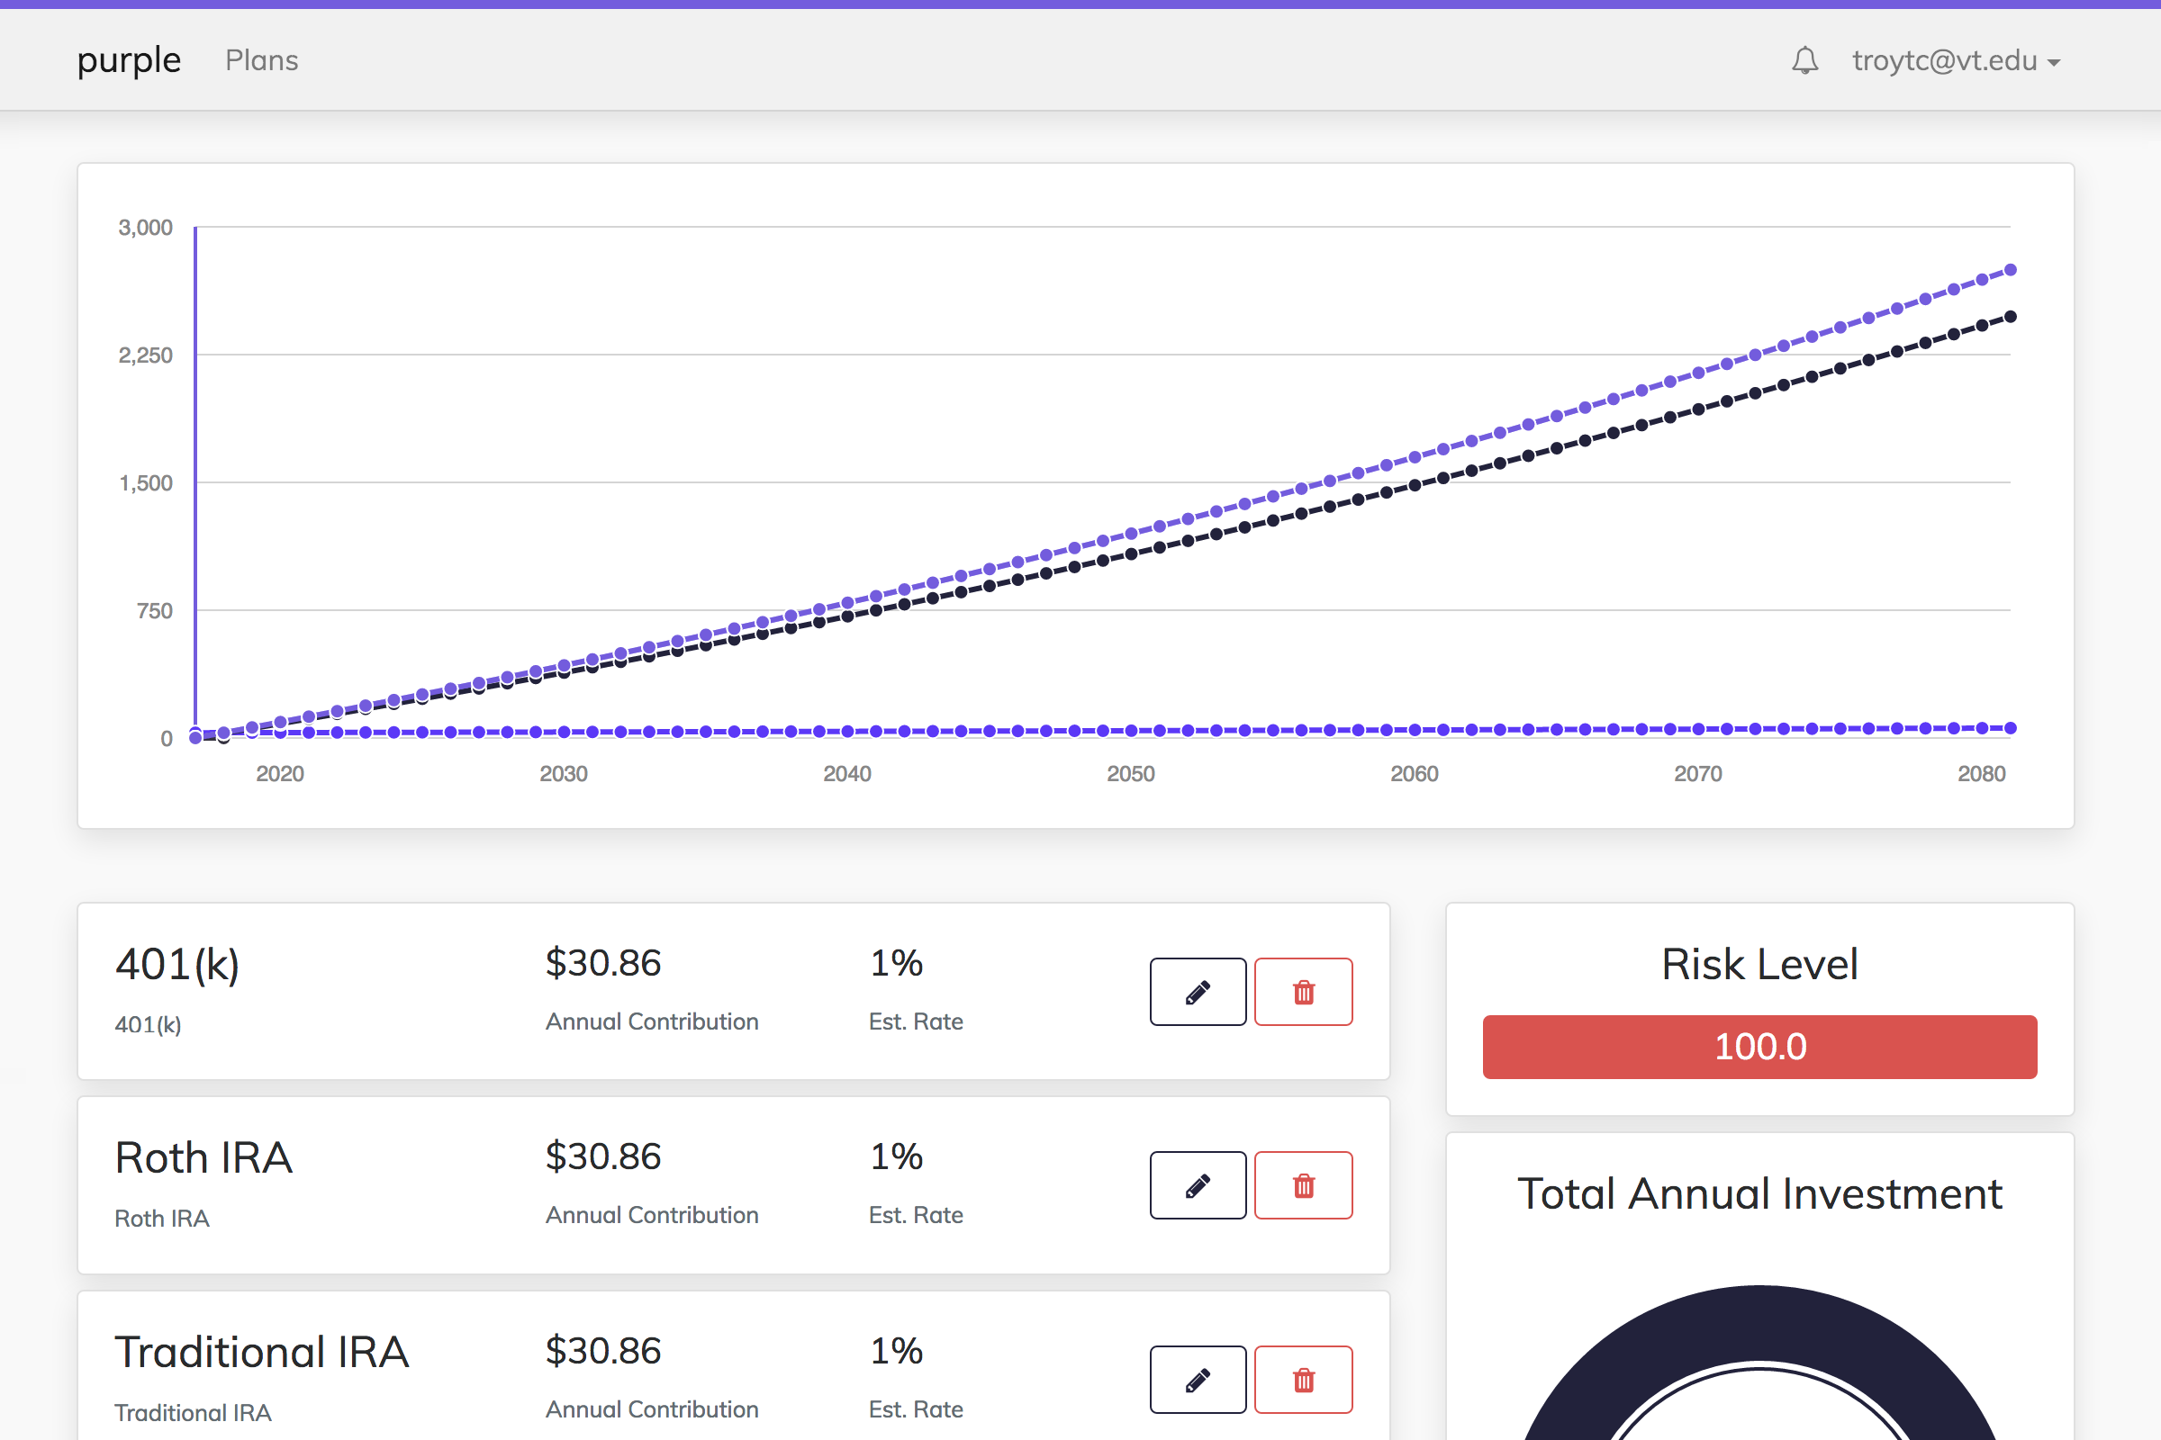Select the Roth IRA plan title
The image size is (2161, 1440).
pos(204,1158)
